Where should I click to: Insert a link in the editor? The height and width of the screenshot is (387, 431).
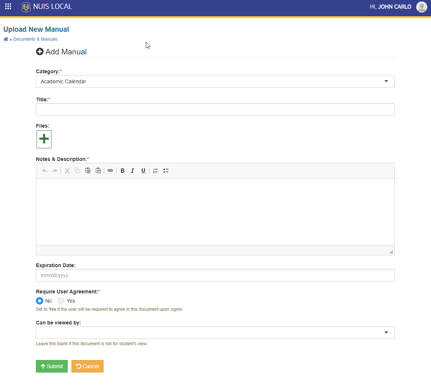tap(110, 171)
